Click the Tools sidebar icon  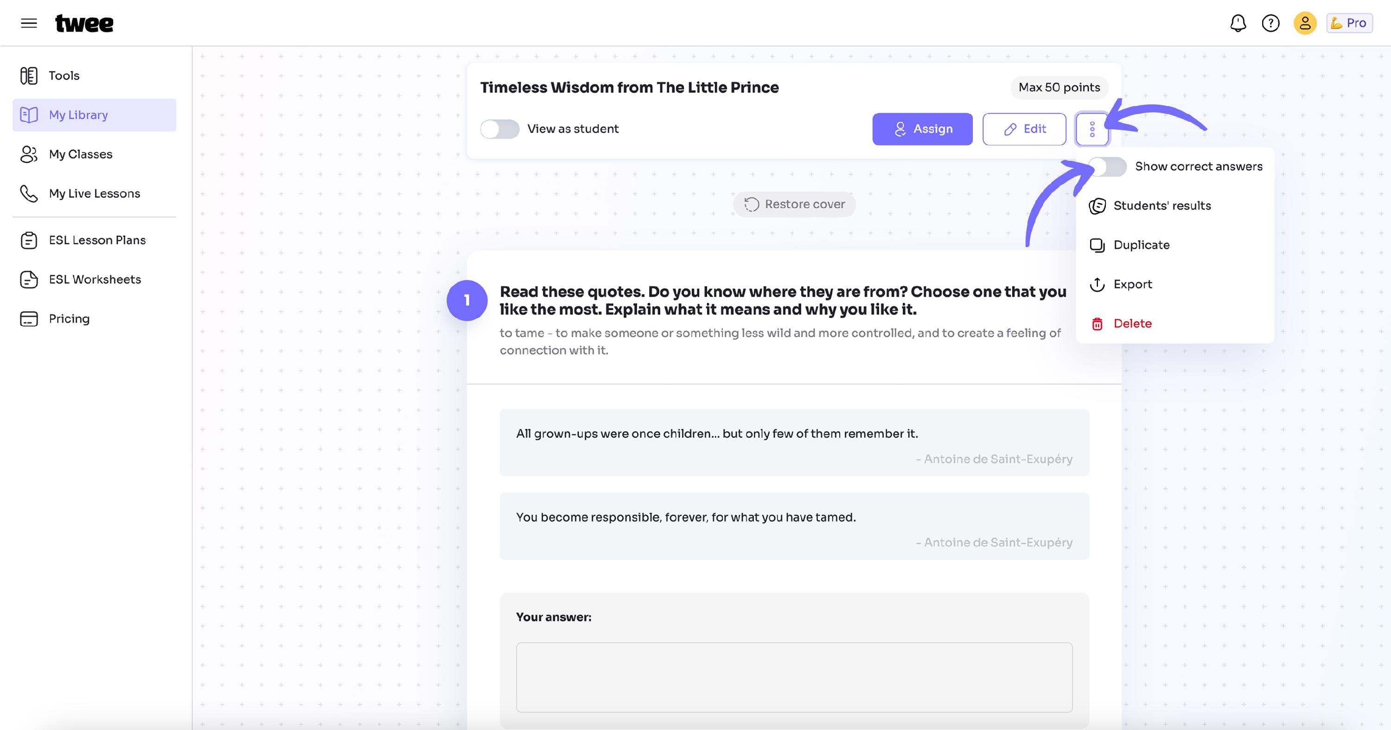(x=29, y=76)
